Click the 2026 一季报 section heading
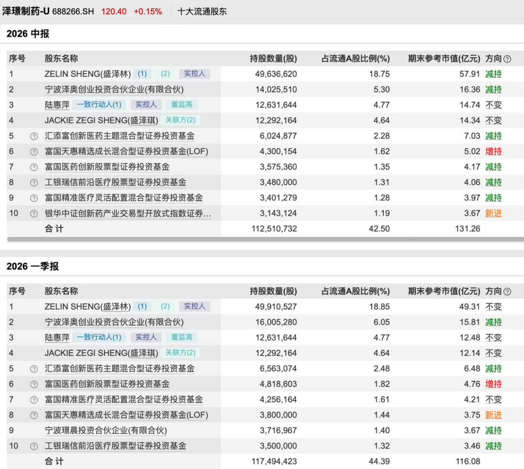Screen dimensions: 524x469 click(33, 266)
